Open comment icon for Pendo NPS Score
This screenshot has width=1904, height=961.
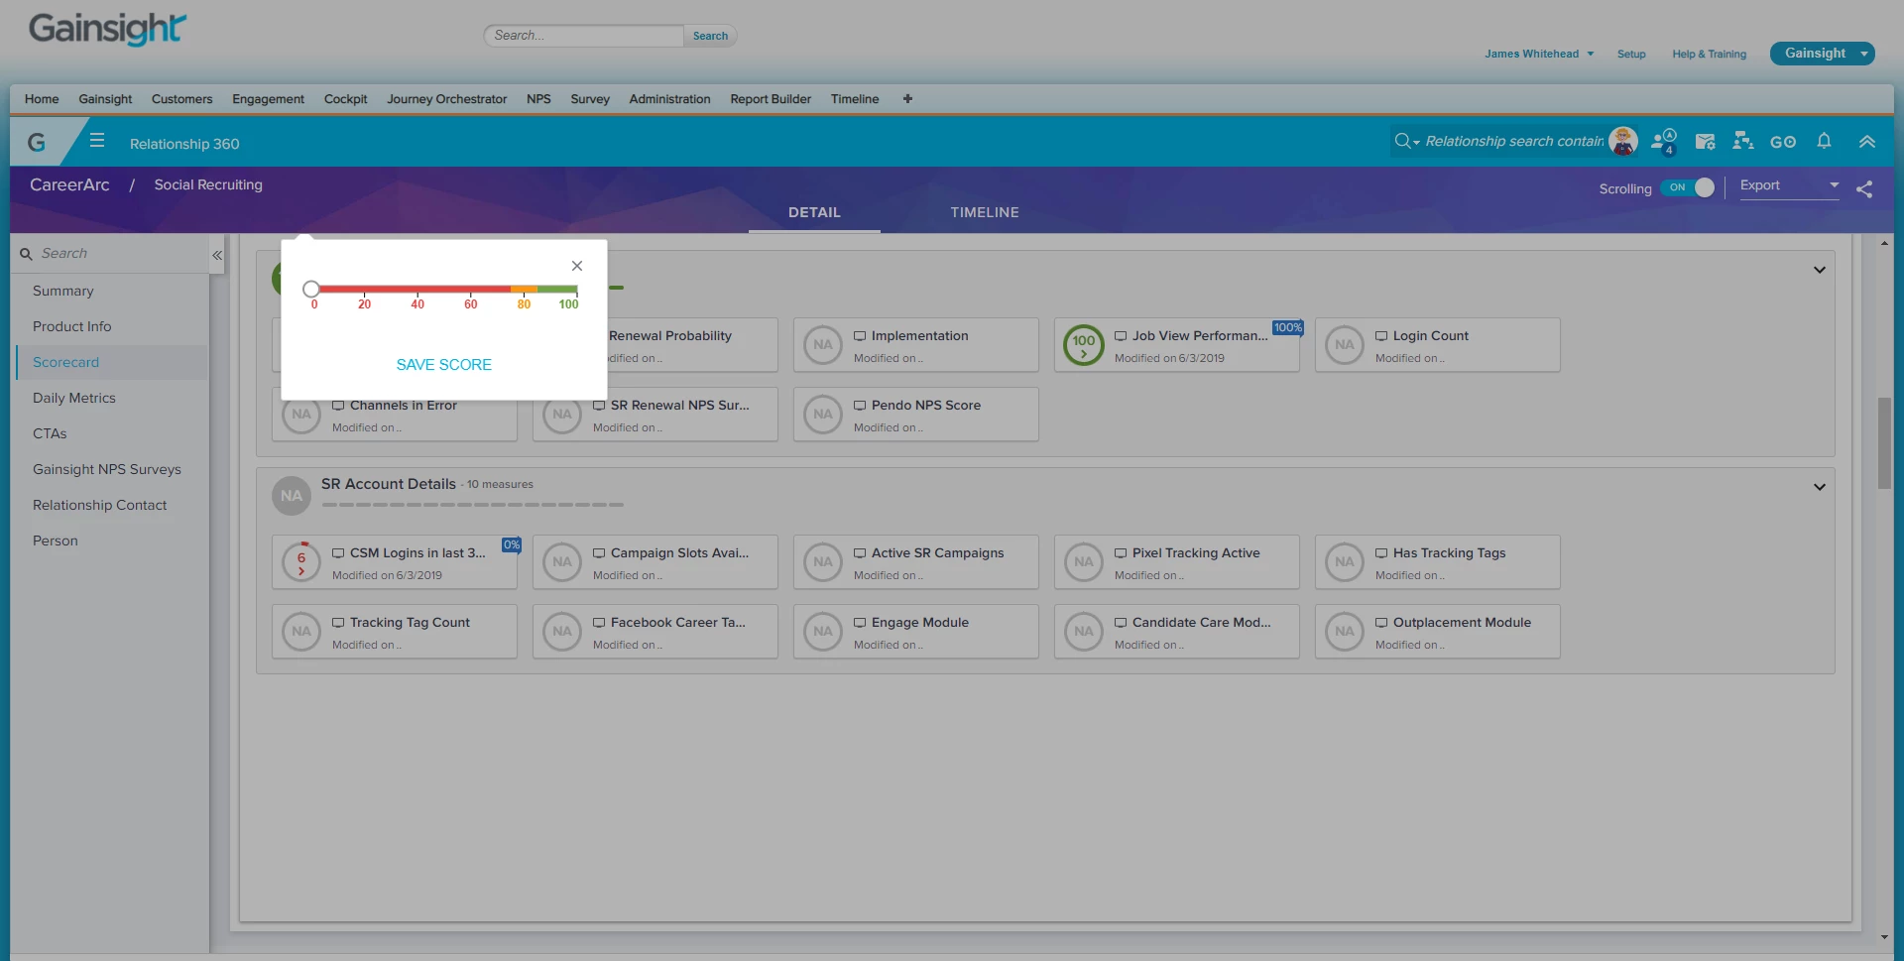(x=860, y=406)
